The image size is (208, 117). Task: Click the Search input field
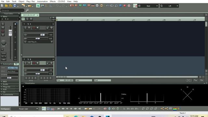point(12,10)
